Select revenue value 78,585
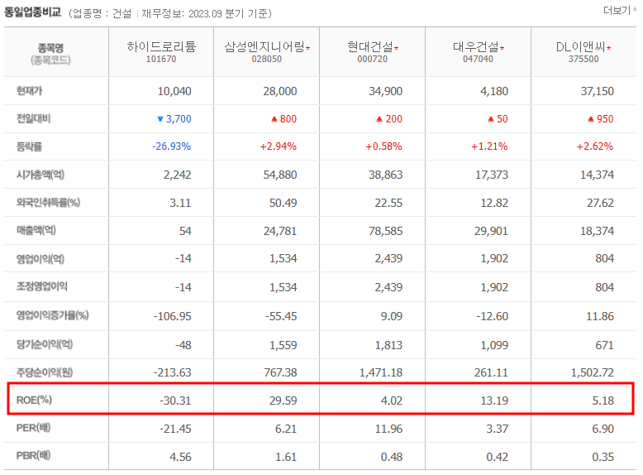The width and height of the screenshot is (643, 475). 385,231
